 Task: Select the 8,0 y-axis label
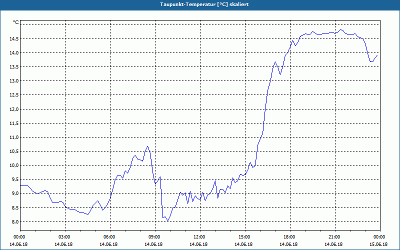(15, 221)
